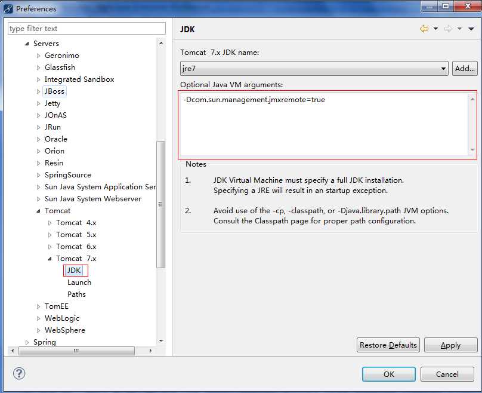Image resolution: width=482 pixels, height=393 pixels.
Task: Open the back history dropdown arrow
Action: [435, 29]
